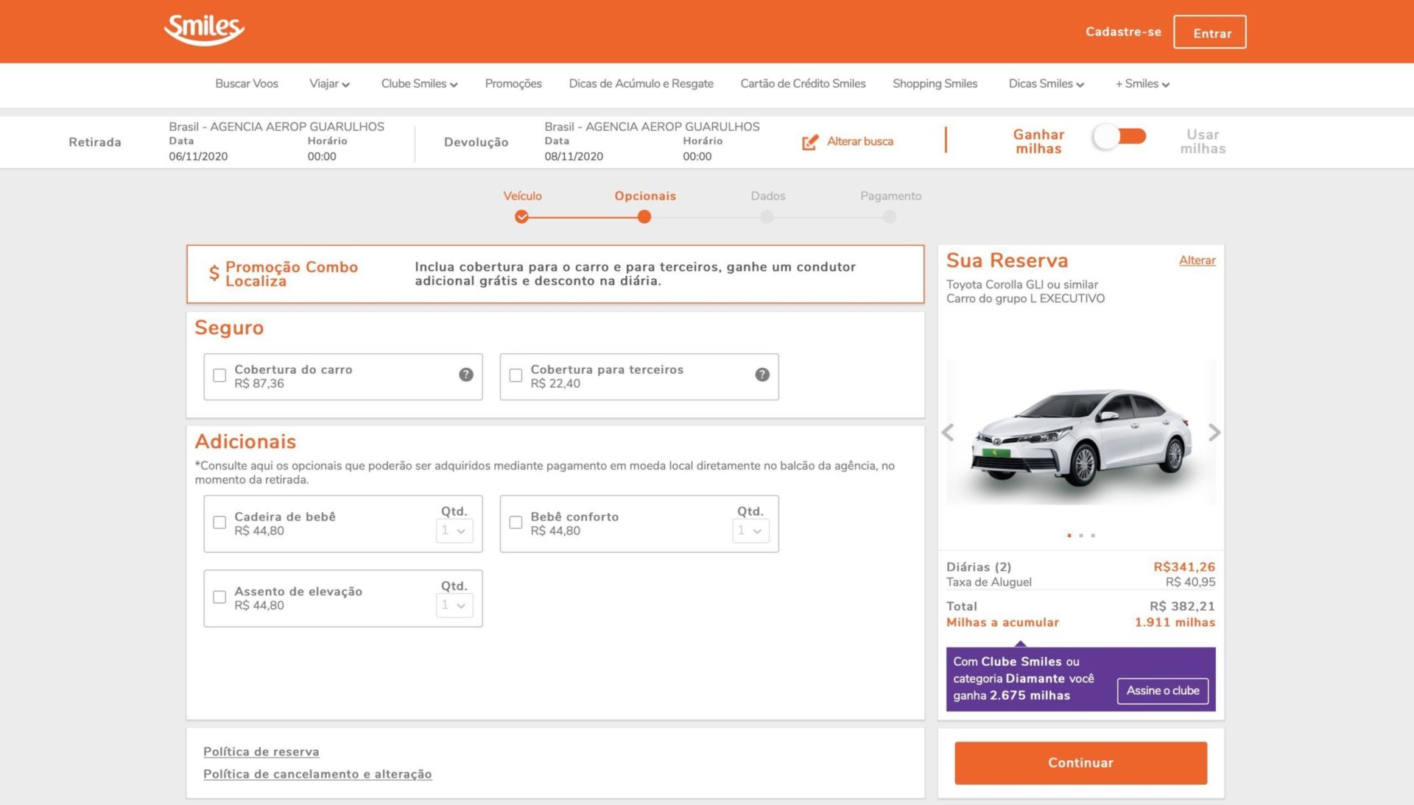The height and width of the screenshot is (805, 1414).
Task: Click the Entrar button
Action: coord(1210,32)
